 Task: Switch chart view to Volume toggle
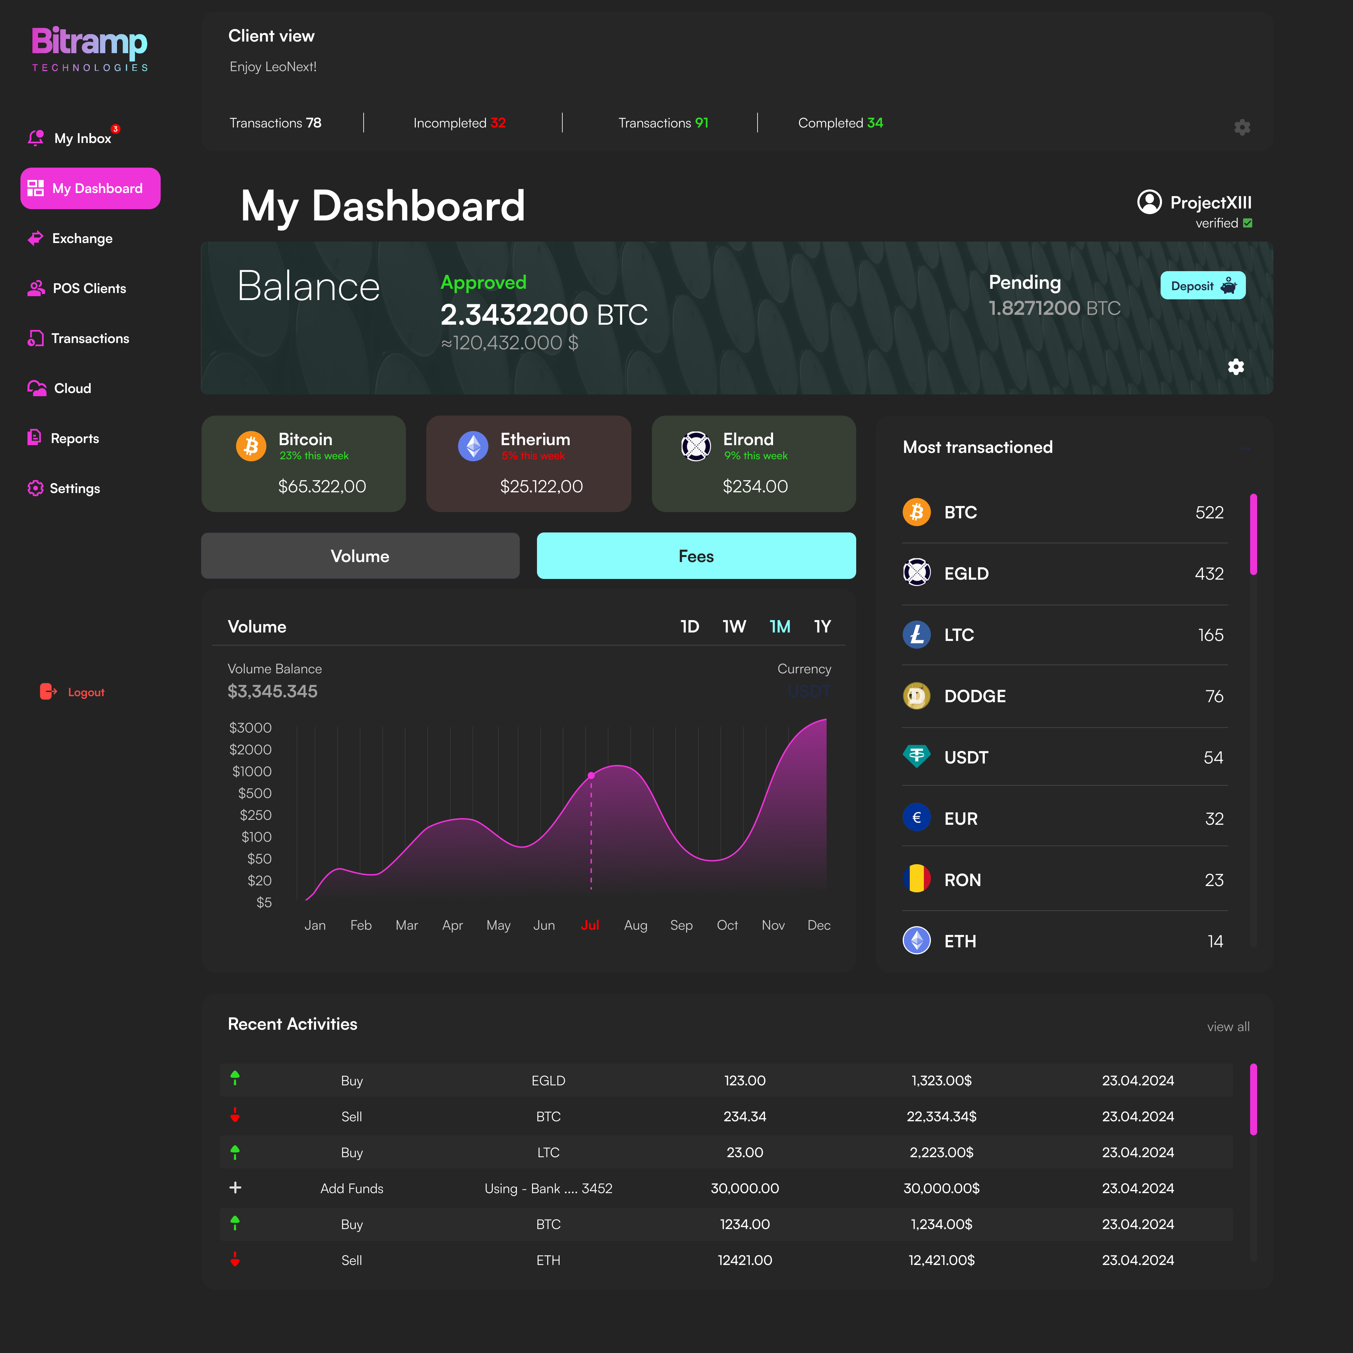(360, 556)
